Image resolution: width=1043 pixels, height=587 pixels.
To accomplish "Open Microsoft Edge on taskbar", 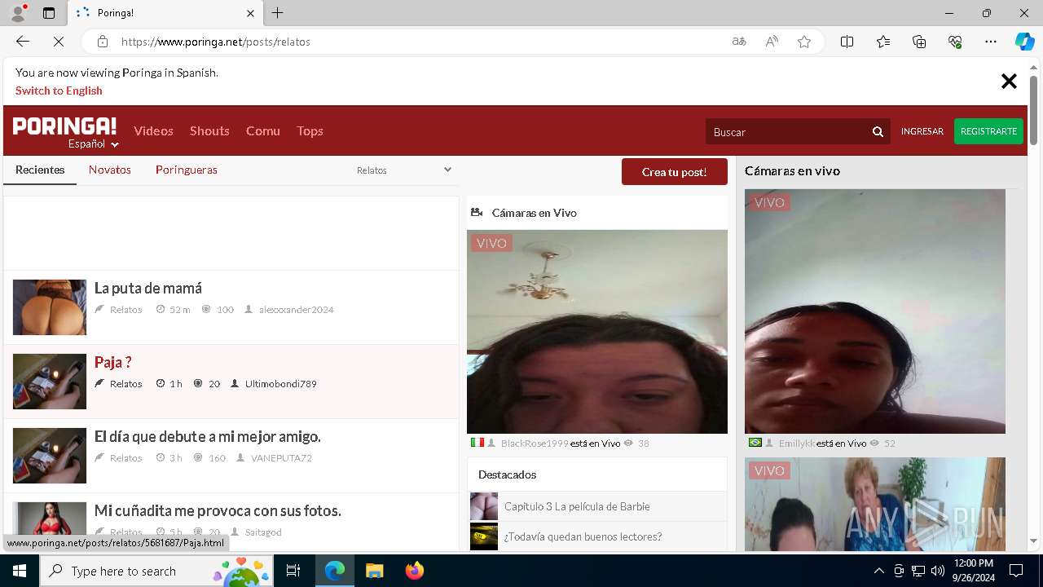I will click(x=335, y=571).
